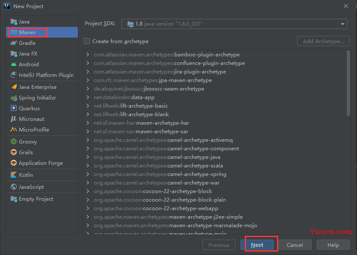This screenshot has width=357, height=255.
Task: Select the Java Enterprise project type label
Action: 38,87
